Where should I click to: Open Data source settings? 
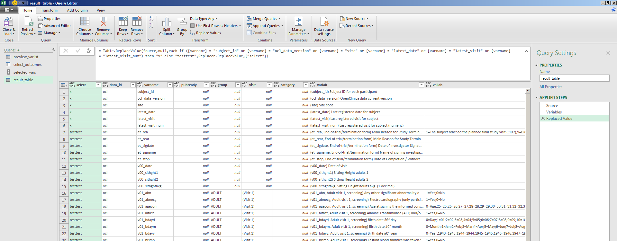pyautogui.click(x=324, y=22)
